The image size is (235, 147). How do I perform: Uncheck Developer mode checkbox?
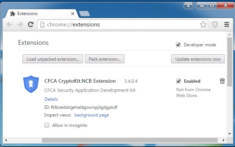(178, 45)
